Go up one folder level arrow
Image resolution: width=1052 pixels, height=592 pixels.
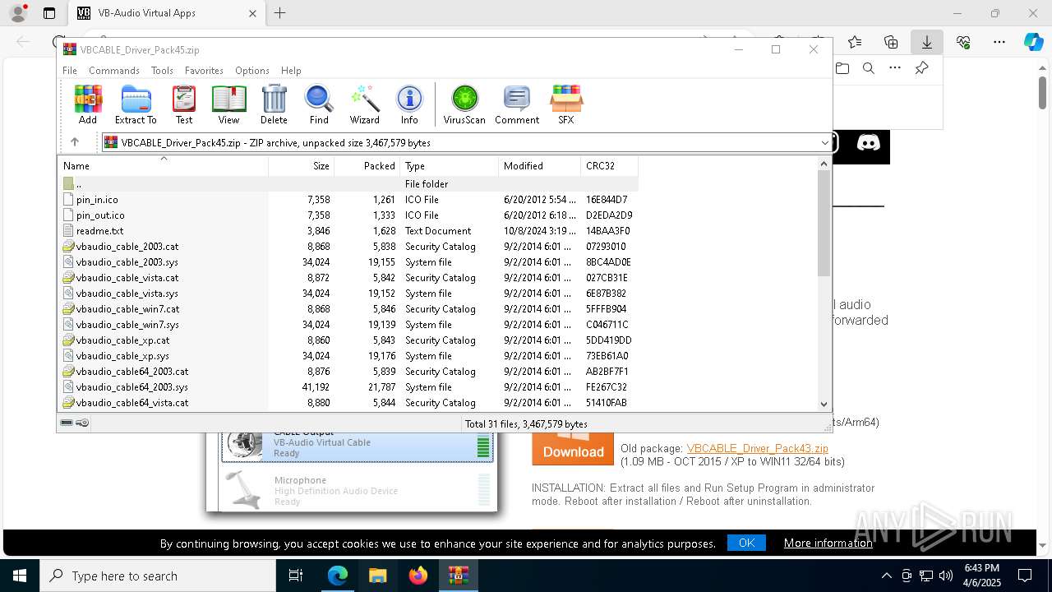(75, 142)
